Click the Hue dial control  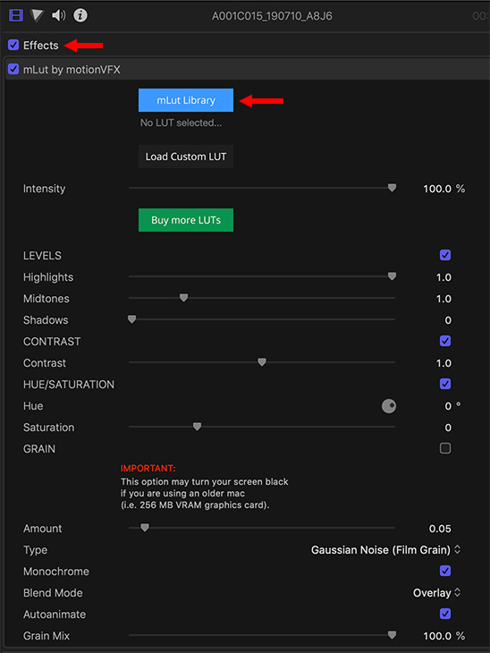(389, 406)
